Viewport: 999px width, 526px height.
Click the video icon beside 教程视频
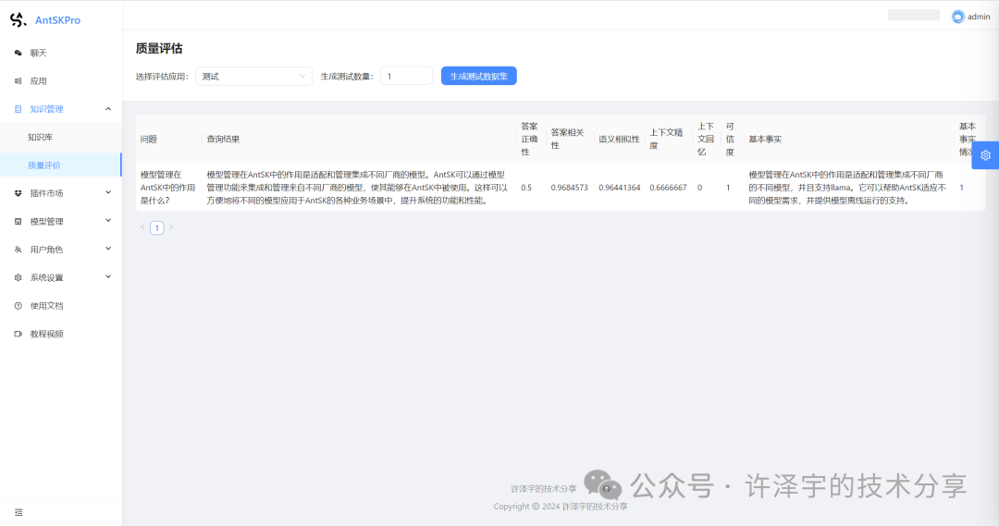click(x=18, y=334)
